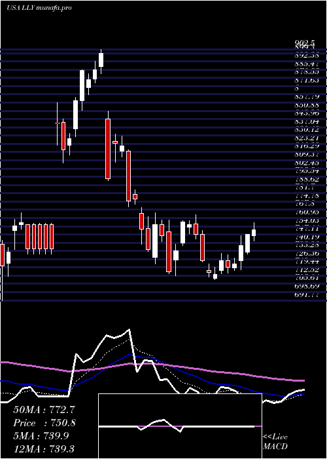327x459 pixels.
Task: Select the 802.45 axis label
Action: coord(307,163)
